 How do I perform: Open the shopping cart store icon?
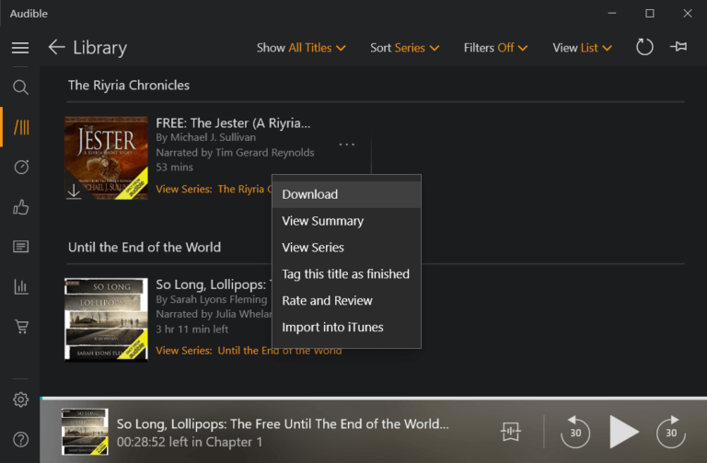point(21,327)
